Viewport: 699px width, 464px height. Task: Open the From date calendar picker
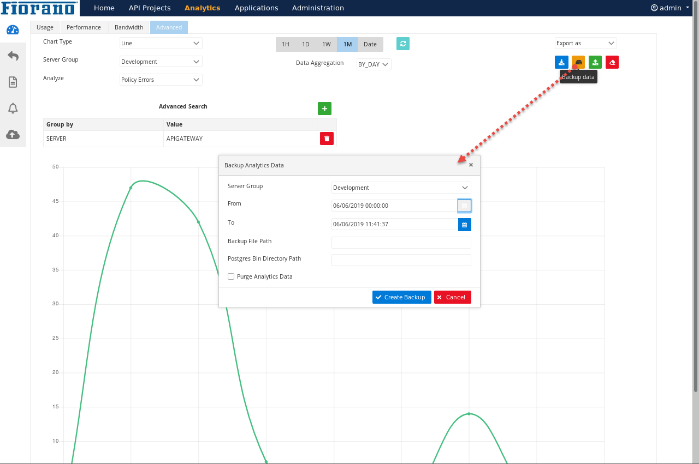tap(464, 206)
